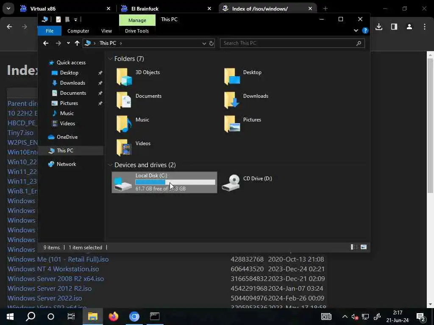Viewport: 434px width, 325px height.
Task: Open the 3D Objects folder icon
Action: coord(124,77)
